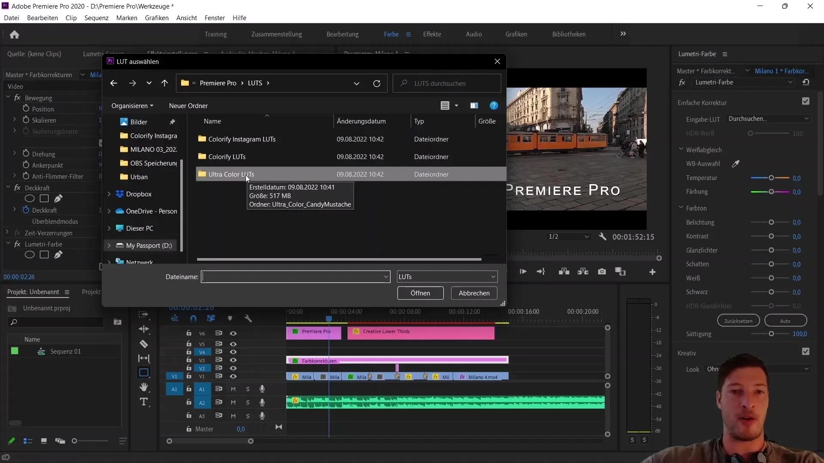Export frame with the camera icon

pos(602,272)
